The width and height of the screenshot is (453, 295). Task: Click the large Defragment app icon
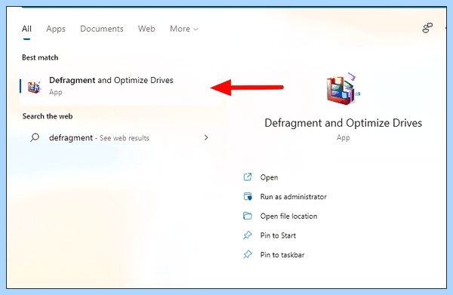[x=344, y=88]
